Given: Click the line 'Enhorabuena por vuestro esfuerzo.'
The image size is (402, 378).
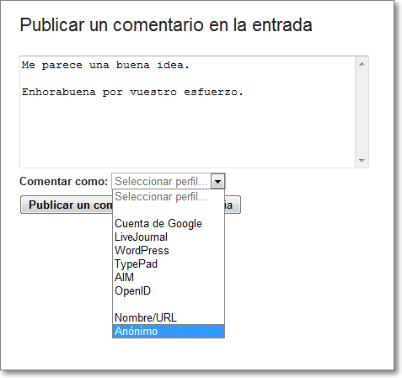Looking at the screenshot, I should click(132, 92).
